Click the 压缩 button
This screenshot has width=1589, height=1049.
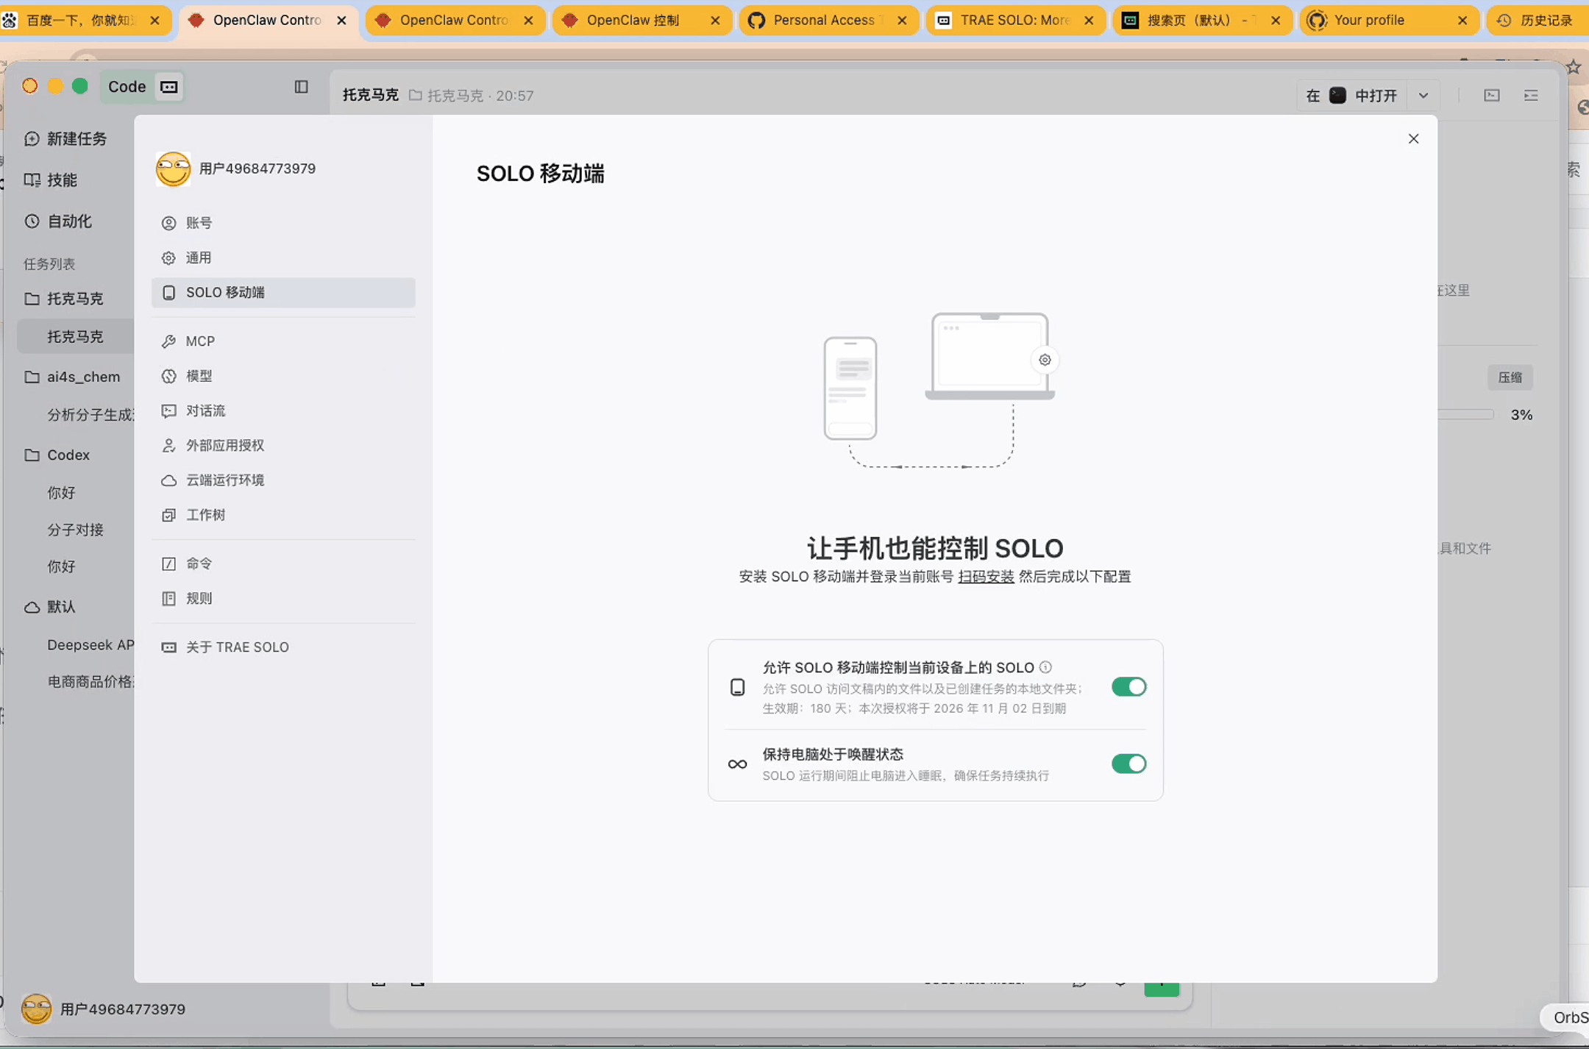(x=1510, y=377)
